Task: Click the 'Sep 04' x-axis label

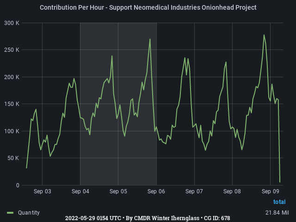Action: pyautogui.click(x=80, y=191)
